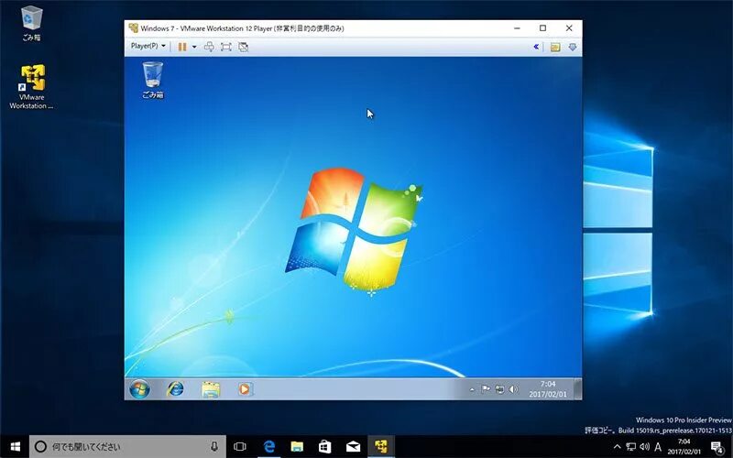733x458 pixels.
Task: Select the Windows 7 Recycle Bin icon
Action: click(152, 80)
